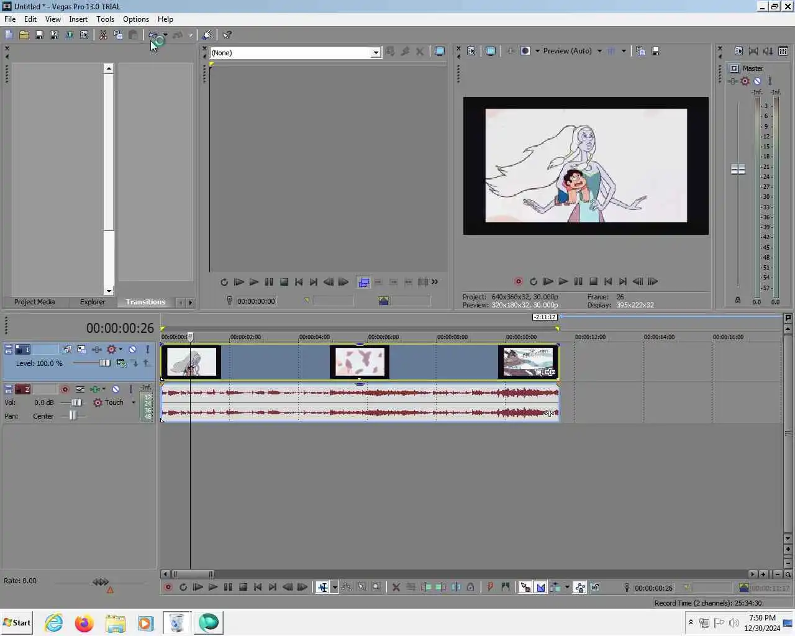Click the Pan slider on audio track 2
The width and height of the screenshot is (795, 636).
click(73, 416)
